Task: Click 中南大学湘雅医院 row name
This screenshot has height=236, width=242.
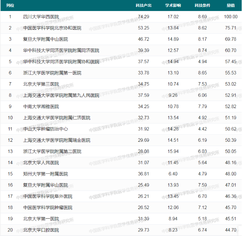Action: pyautogui.click(x=41, y=107)
